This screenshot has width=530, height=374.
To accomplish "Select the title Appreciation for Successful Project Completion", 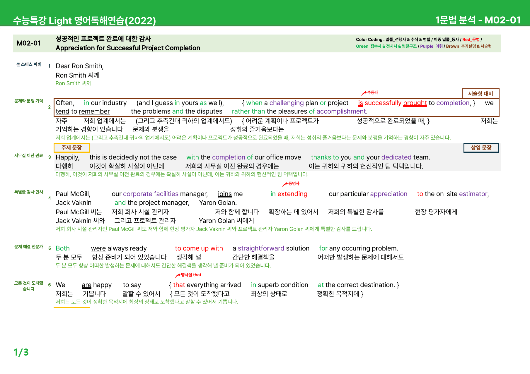I will point(128,48).
